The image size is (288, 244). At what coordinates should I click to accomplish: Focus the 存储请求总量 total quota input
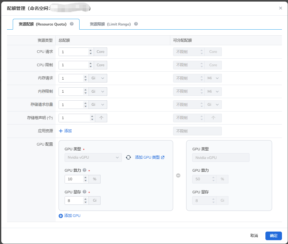pyautogui.click(x=71, y=104)
